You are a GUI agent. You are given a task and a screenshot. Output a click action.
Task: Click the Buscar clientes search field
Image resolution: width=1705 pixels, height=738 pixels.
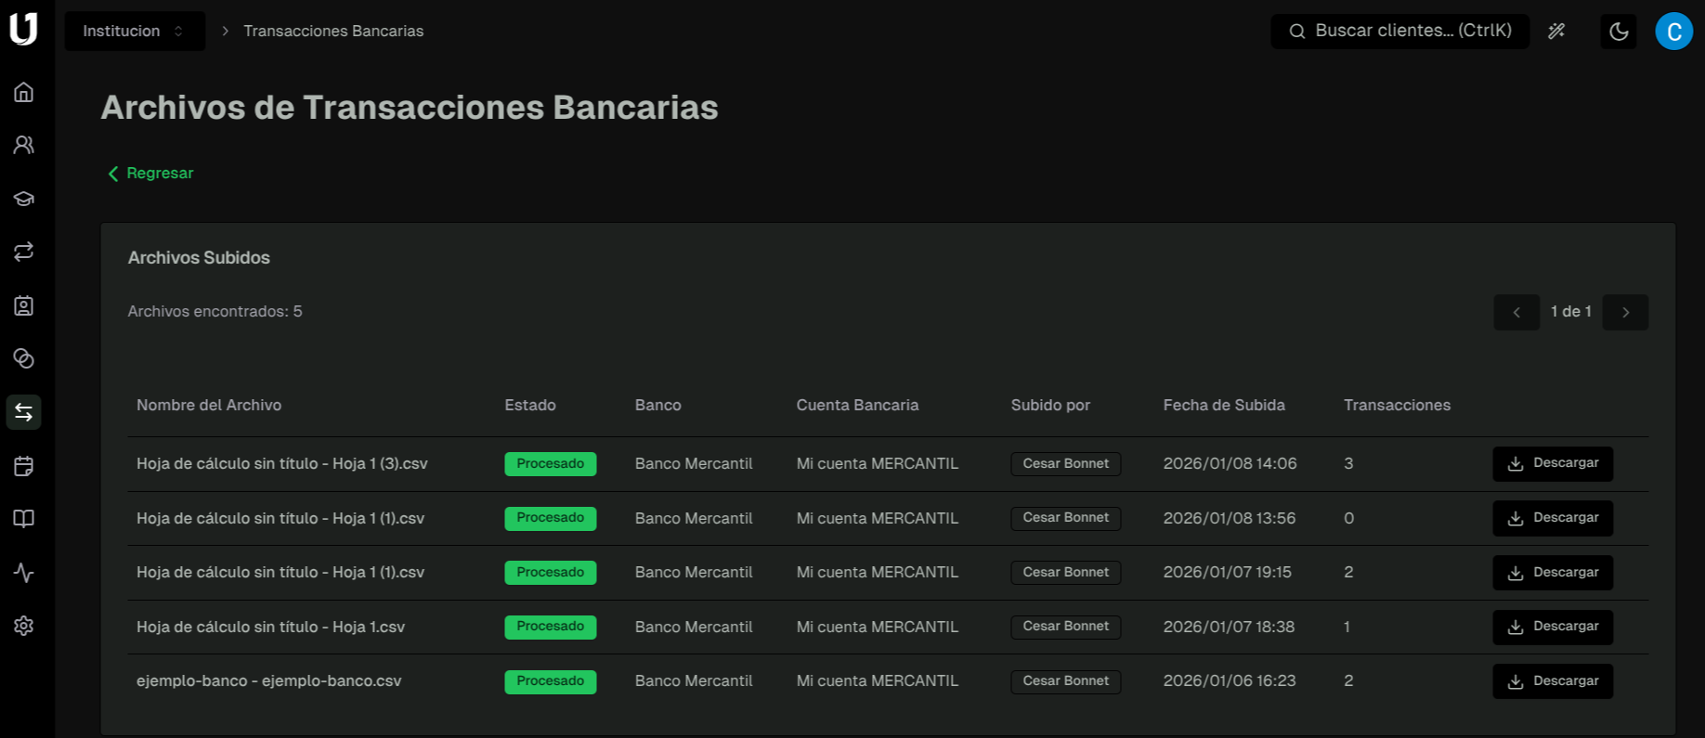pos(1399,32)
